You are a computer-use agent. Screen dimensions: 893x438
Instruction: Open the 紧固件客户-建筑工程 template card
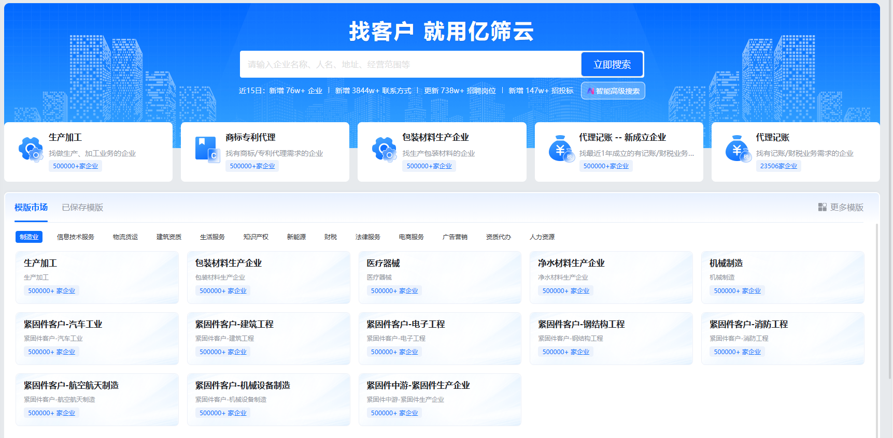coord(268,339)
